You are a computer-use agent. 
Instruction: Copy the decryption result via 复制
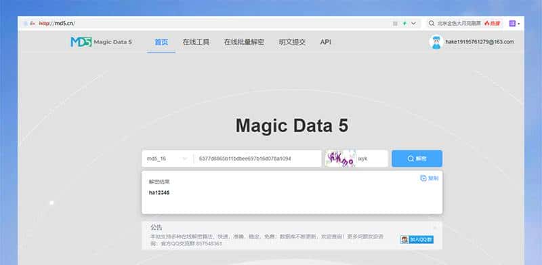pyautogui.click(x=430, y=178)
